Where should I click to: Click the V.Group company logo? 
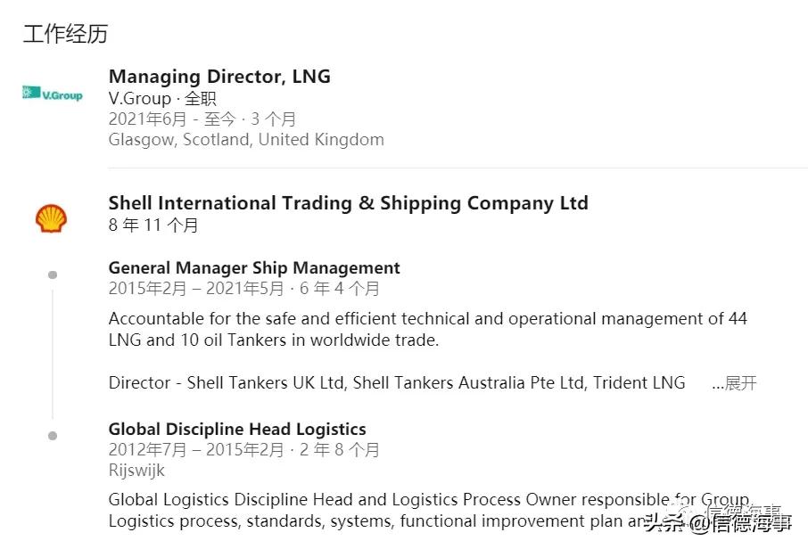pos(52,94)
